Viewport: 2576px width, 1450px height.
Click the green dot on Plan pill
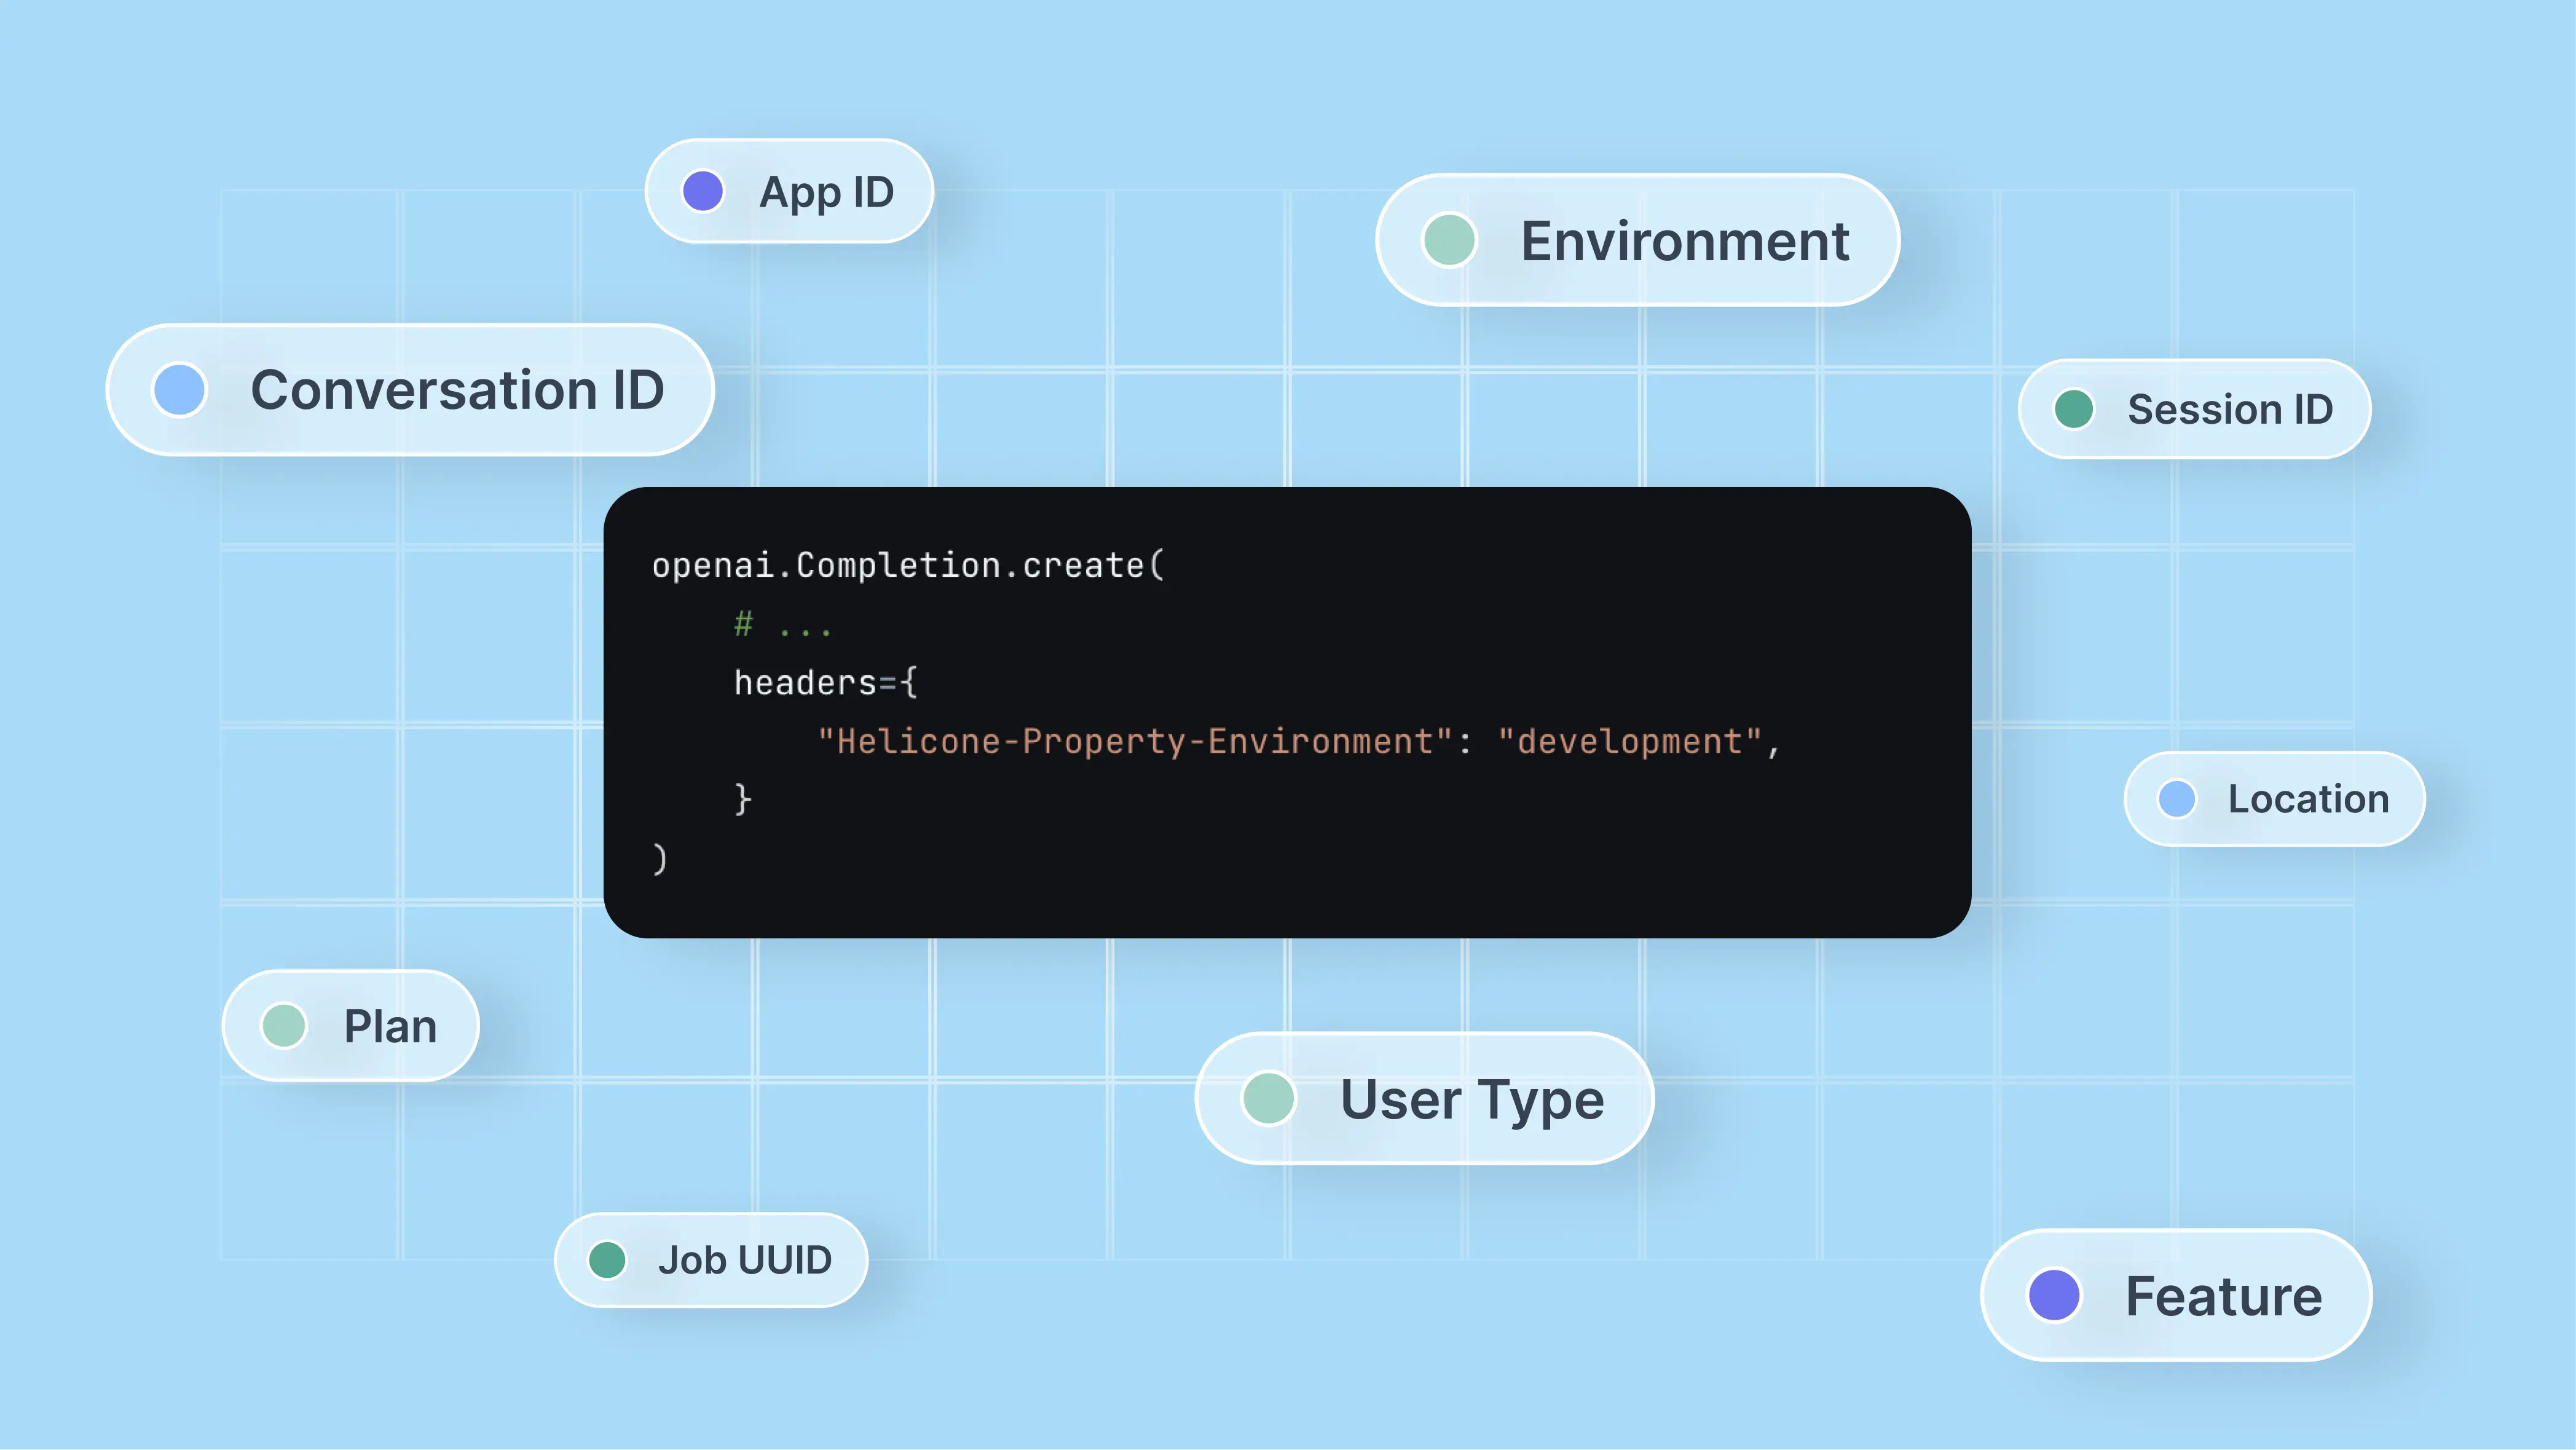point(284,1026)
